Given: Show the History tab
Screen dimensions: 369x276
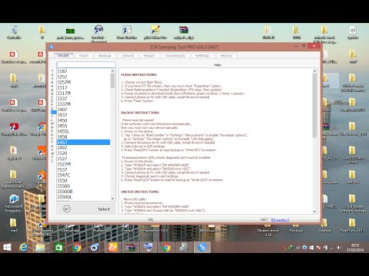Looking at the screenshot, I should pos(226,55).
